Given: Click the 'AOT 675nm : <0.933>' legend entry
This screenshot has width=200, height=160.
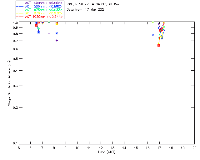Looking at the screenshot, I should [39, 10].
